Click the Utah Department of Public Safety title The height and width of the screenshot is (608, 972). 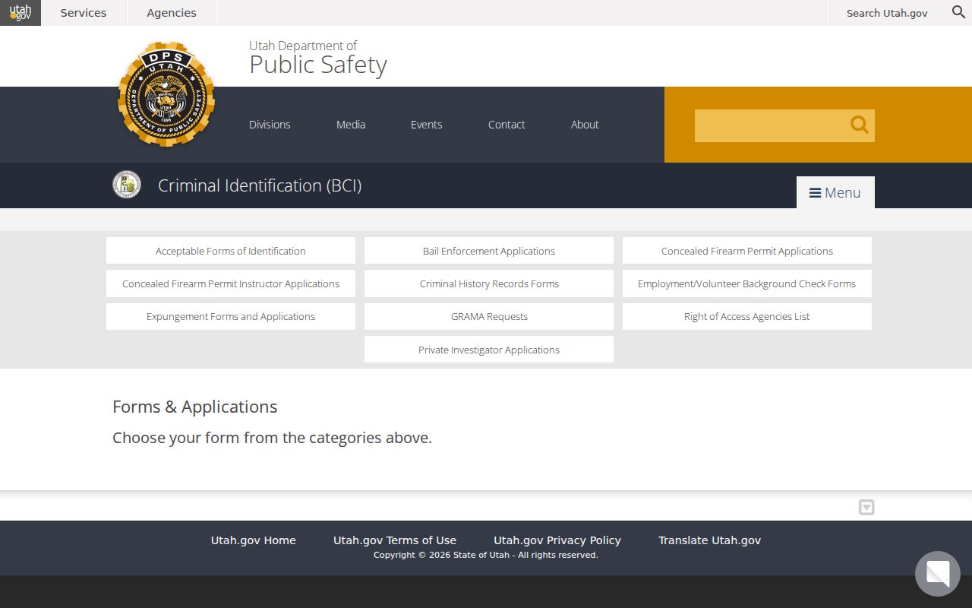(x=318, y=58)
